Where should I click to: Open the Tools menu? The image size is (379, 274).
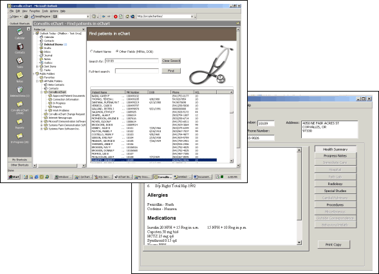tap(45, 11)
